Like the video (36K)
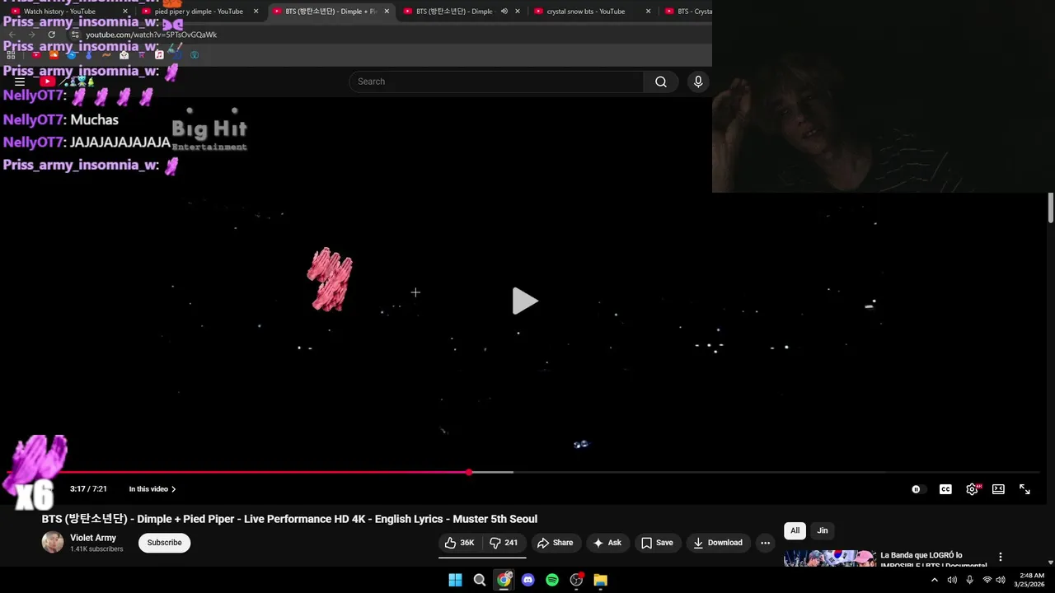This screenshot has width=1055, height=593. [x=460, y=543]
